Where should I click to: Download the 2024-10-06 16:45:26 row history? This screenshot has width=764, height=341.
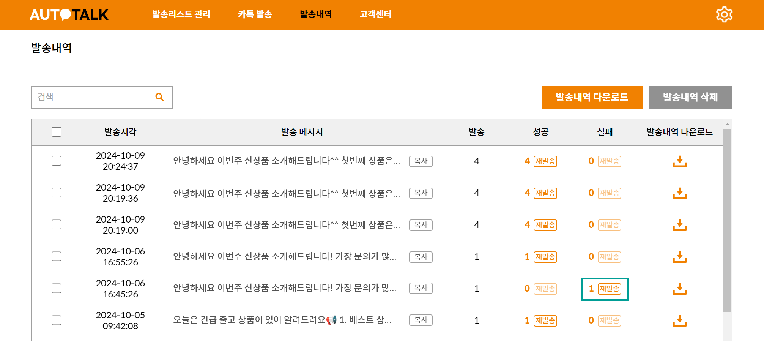(679, 289)
